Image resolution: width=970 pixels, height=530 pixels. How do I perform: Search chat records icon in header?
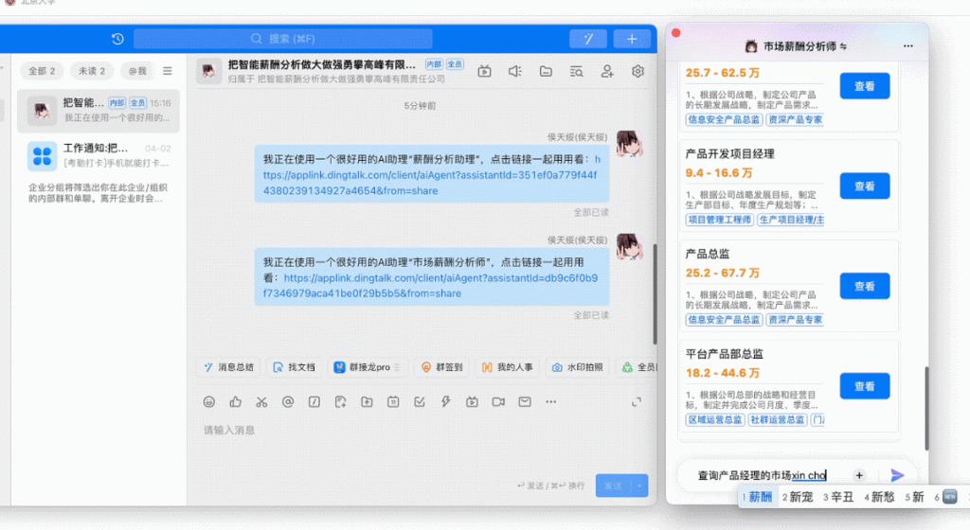[576, 72]
